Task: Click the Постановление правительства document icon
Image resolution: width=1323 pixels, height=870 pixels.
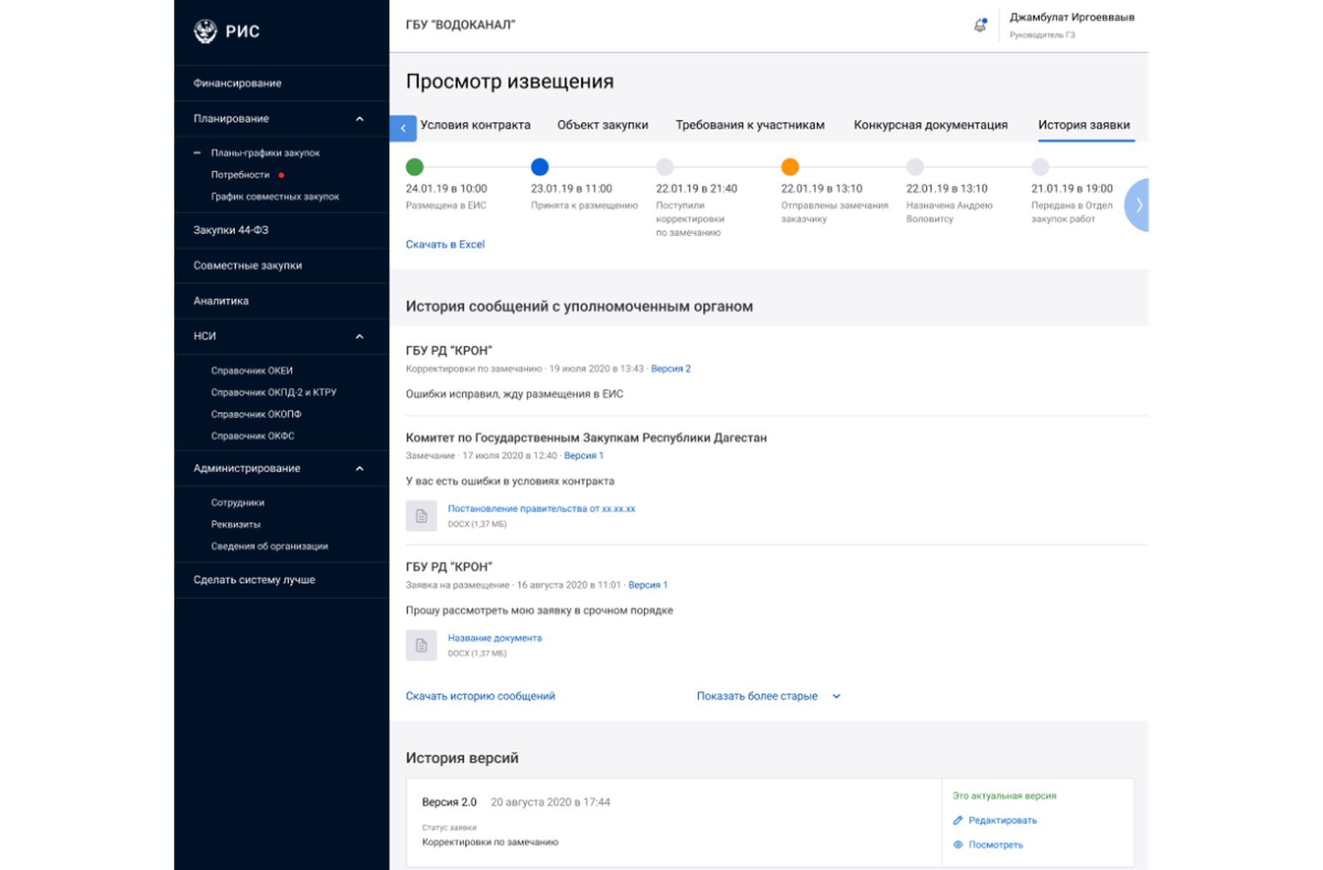Action: pyautogui.click(x=421, y=516)
